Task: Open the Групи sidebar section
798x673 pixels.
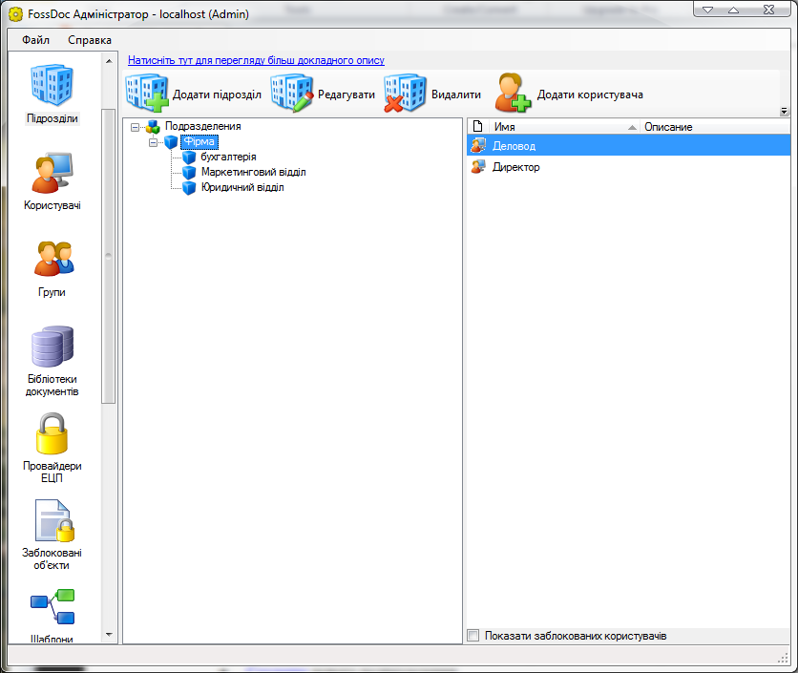Action: pos(52,268)
